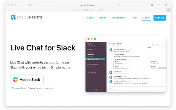Click the Add to Slack button
The height and width of the screenshot is (110, 176).
point(27,79)
